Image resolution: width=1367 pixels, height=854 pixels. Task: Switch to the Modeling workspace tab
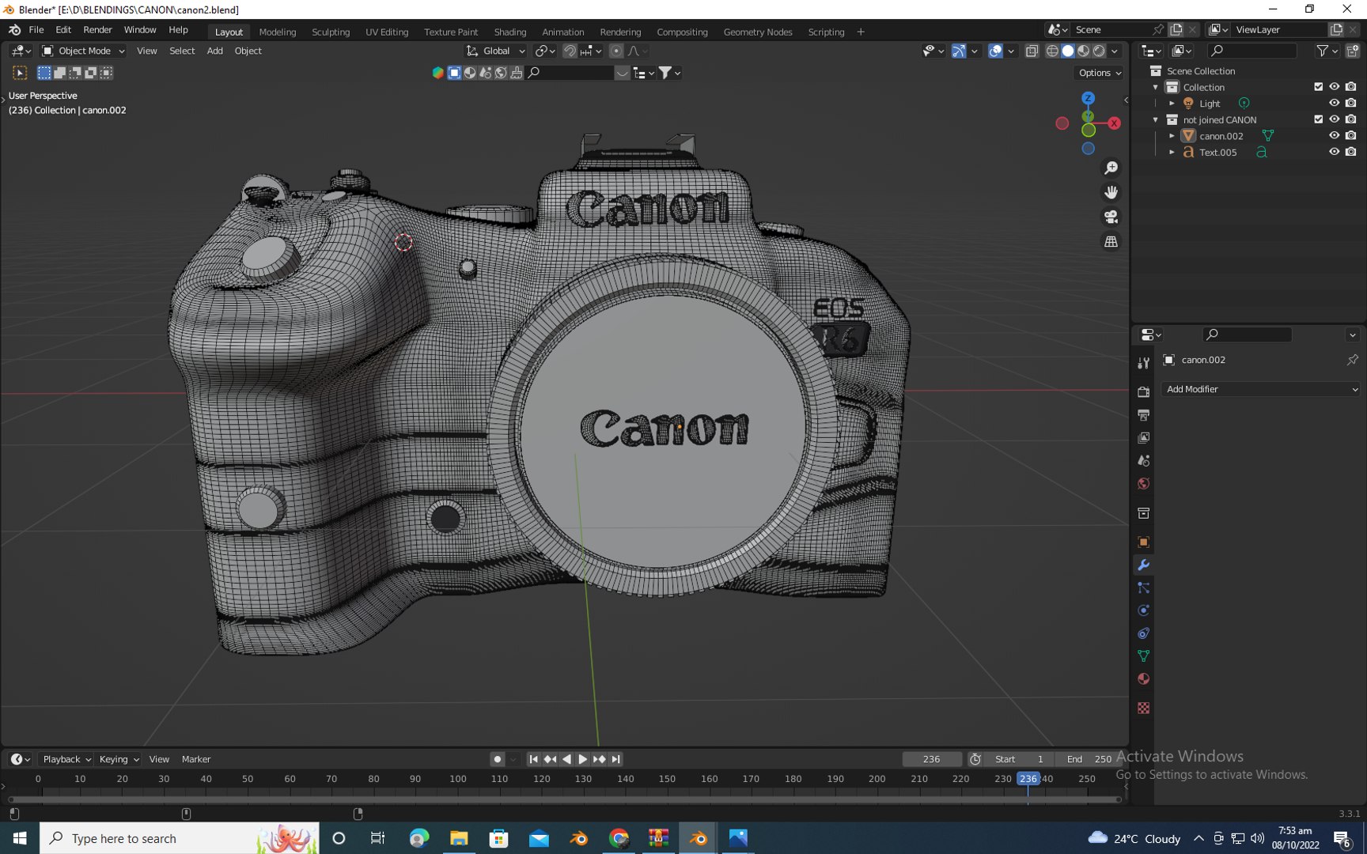(x=278, y=32)
